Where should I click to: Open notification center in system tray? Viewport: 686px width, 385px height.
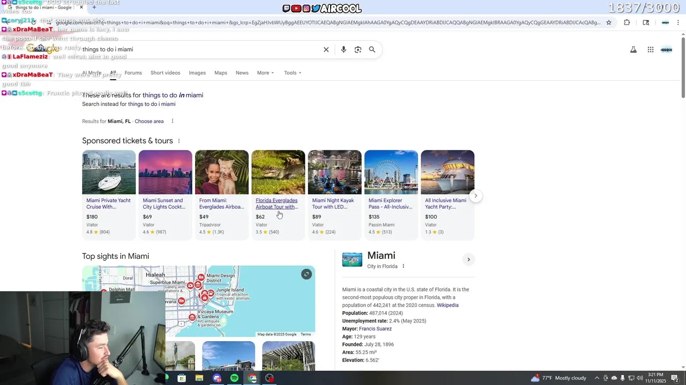click(675, 378)
